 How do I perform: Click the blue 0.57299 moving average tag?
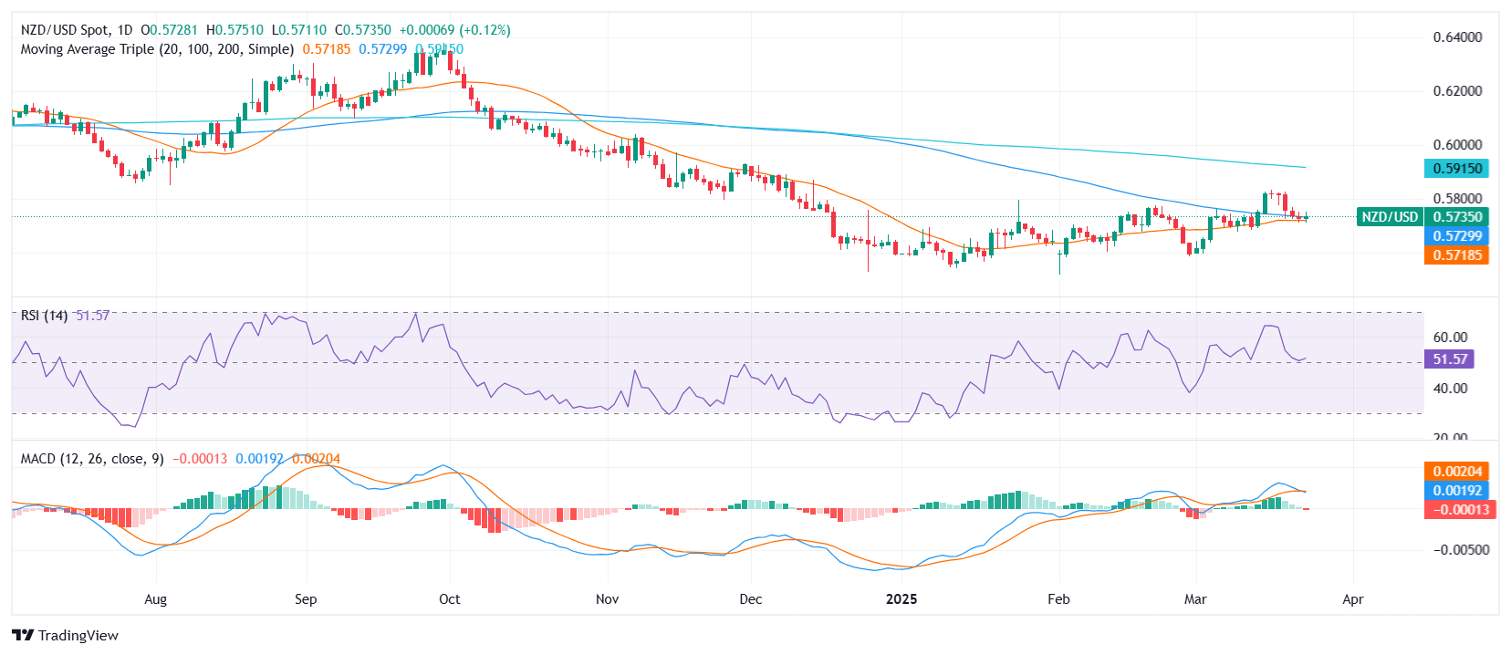point(1456,236)
